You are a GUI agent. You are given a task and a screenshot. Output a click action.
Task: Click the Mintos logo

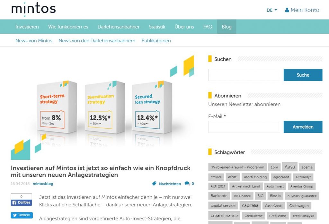(x=33, y=9)
